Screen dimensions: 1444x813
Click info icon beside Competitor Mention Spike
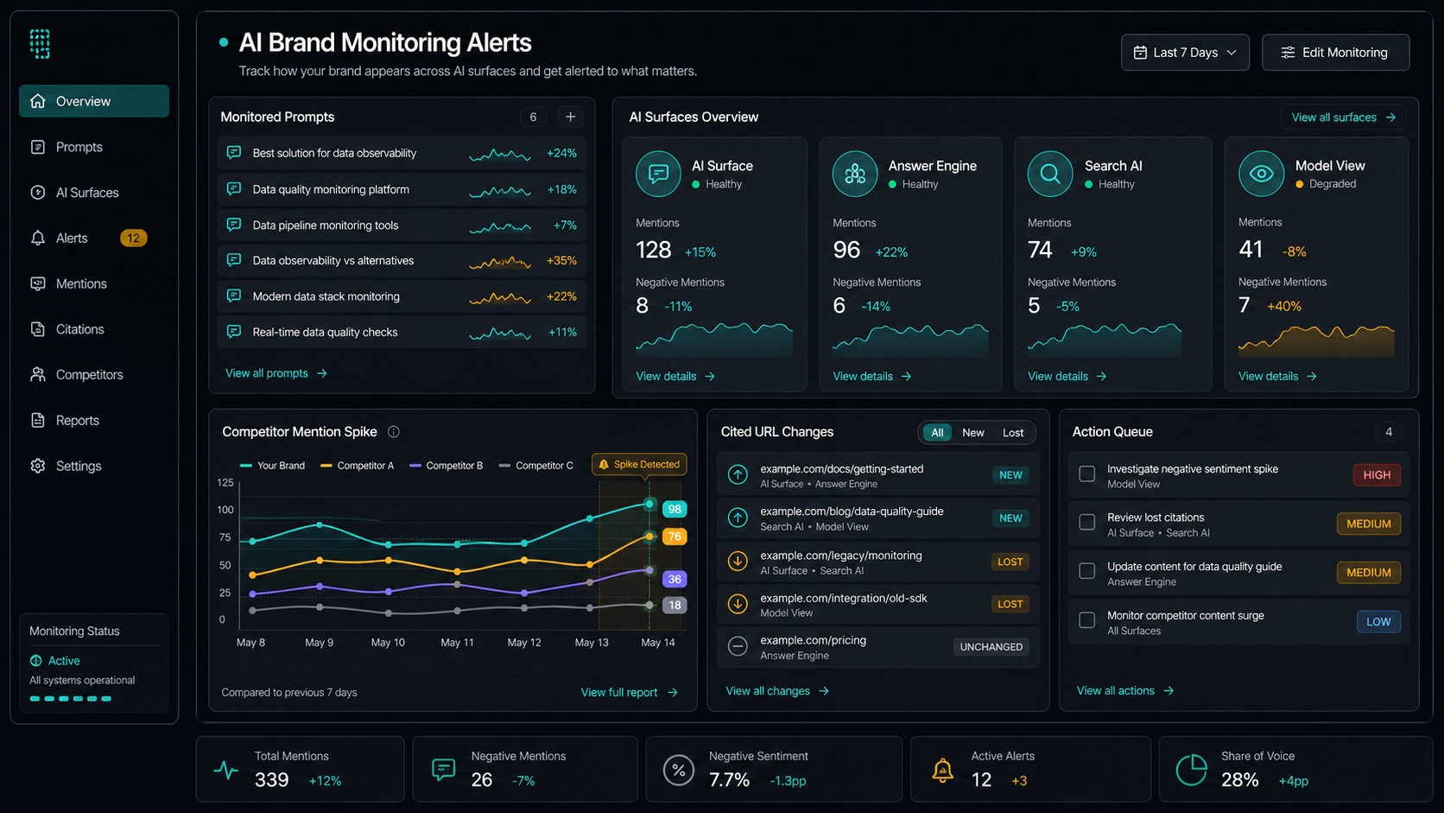pos(394,432)
